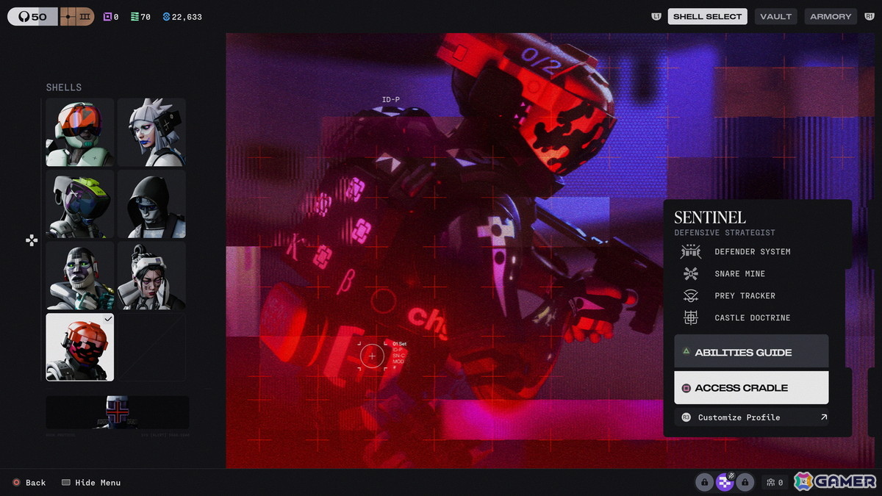This screenshot has width=882, height=496.
Task: Select the hooded black shell thumbnail
Action: pyautogui.click(x=151, y=204)
